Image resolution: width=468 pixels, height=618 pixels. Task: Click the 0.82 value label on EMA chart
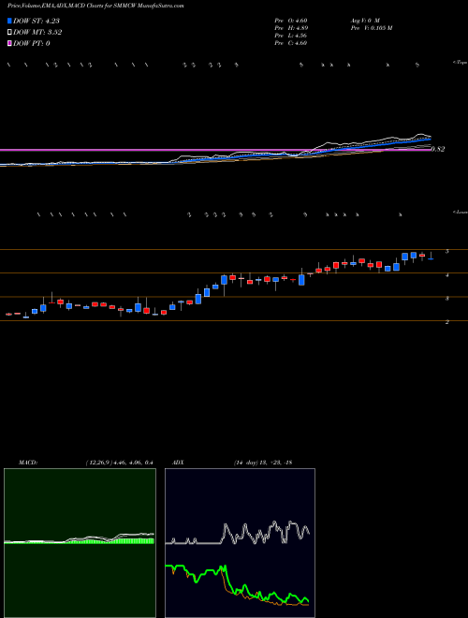point(438,149)
